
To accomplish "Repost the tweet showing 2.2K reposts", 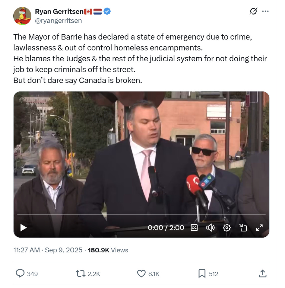I will 88,274.
